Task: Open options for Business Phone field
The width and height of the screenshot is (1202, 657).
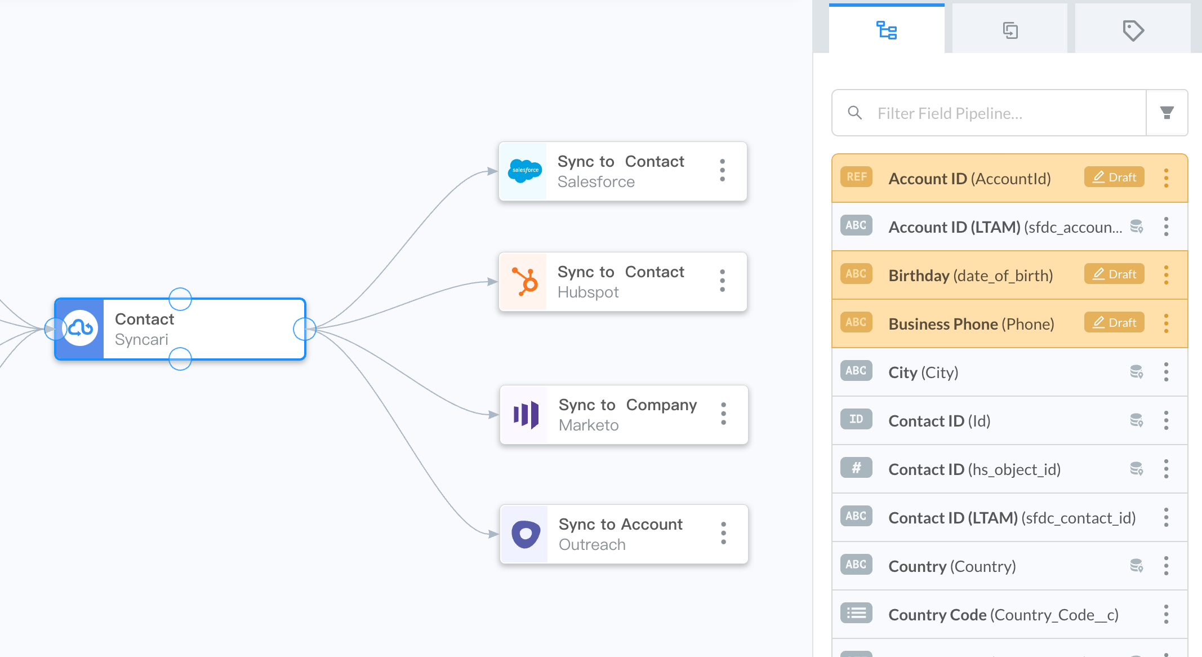Action: pyautogui.click(x=1166, y=323)
